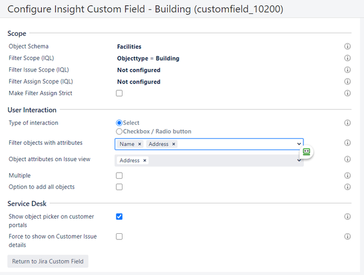Expand Filter objects with attributes dropdown
Viewport: 364px width, 275px height.
coord(299,144)
